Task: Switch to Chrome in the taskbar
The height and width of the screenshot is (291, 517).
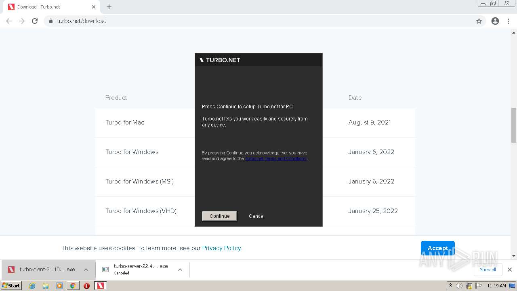Action: click(x=73, y=285)
